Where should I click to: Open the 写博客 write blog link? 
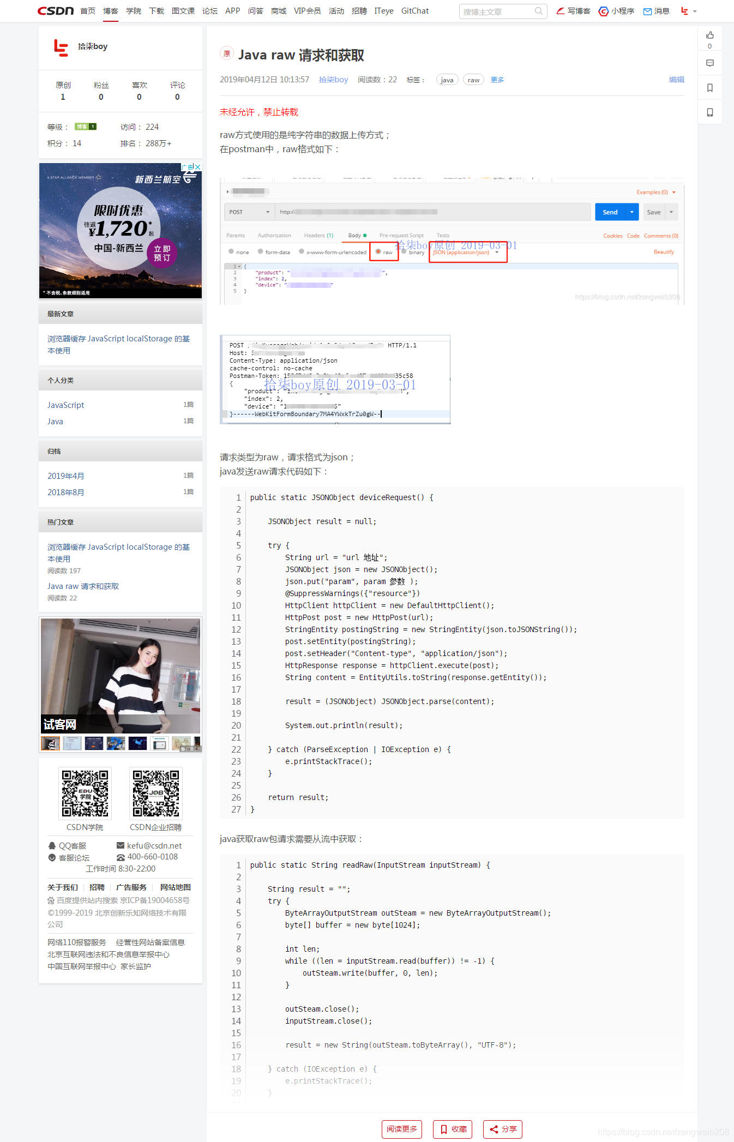click(x=573, y=11)
